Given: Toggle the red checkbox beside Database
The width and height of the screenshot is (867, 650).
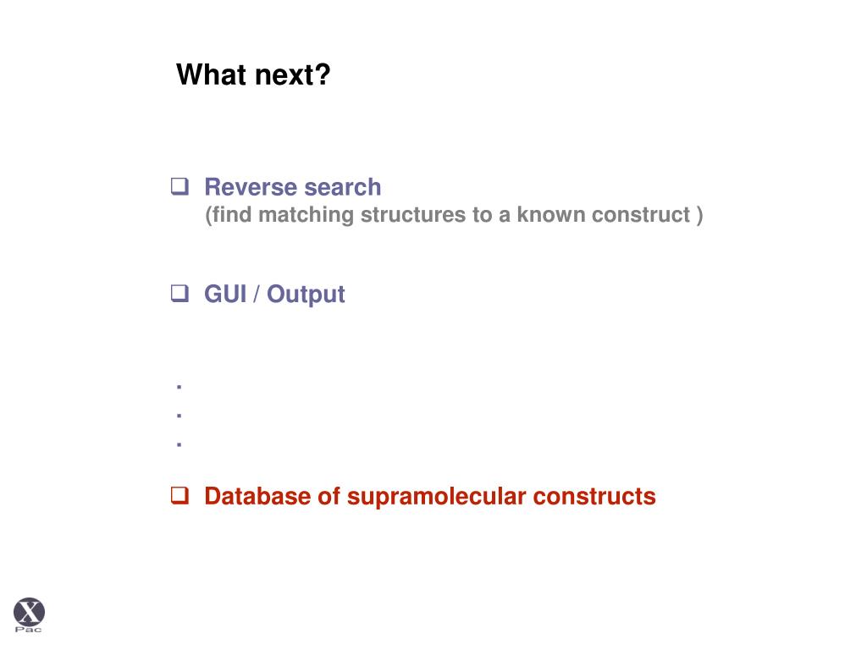Looking at the screenshot, I should pyautogui.click(x=179, y=496).
